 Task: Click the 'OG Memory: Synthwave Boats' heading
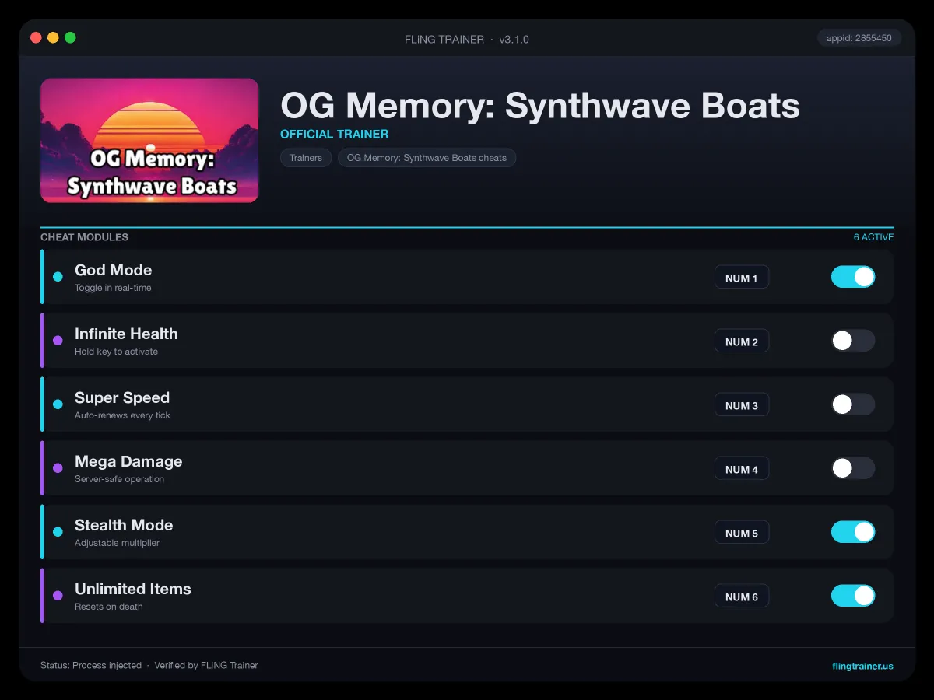[540, 106]
